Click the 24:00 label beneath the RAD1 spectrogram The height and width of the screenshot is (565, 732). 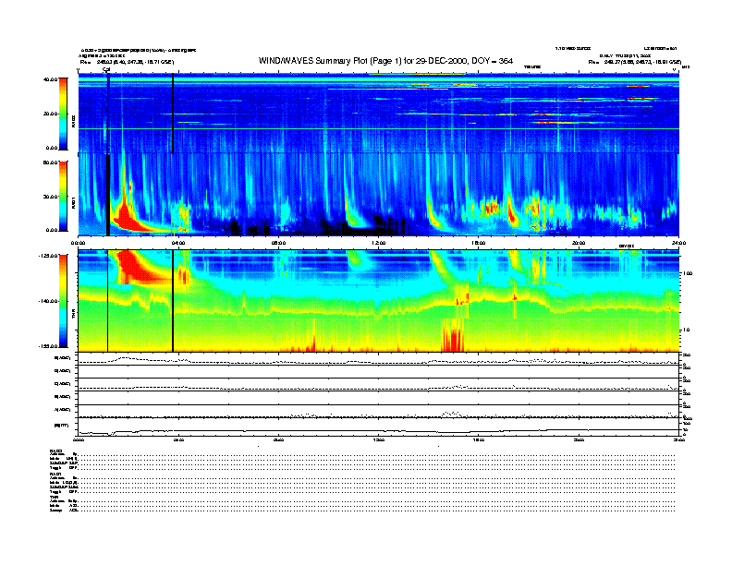click(x=678, y=243)
